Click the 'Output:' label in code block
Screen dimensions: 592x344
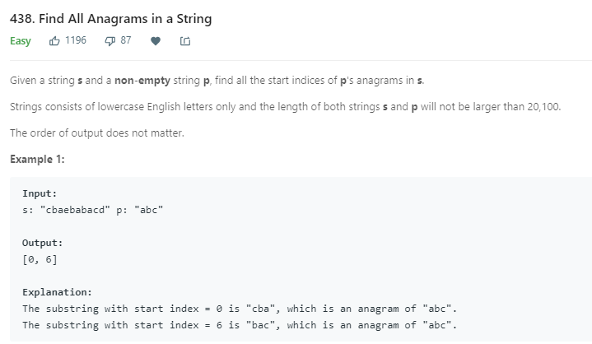[x=42, y=243]
